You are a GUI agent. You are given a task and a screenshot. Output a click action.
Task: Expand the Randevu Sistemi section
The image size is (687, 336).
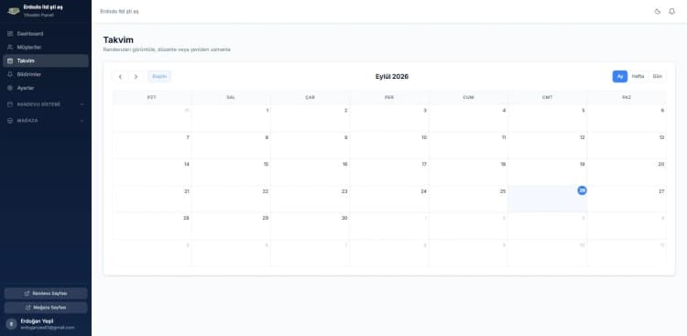[x=46, y=104]
